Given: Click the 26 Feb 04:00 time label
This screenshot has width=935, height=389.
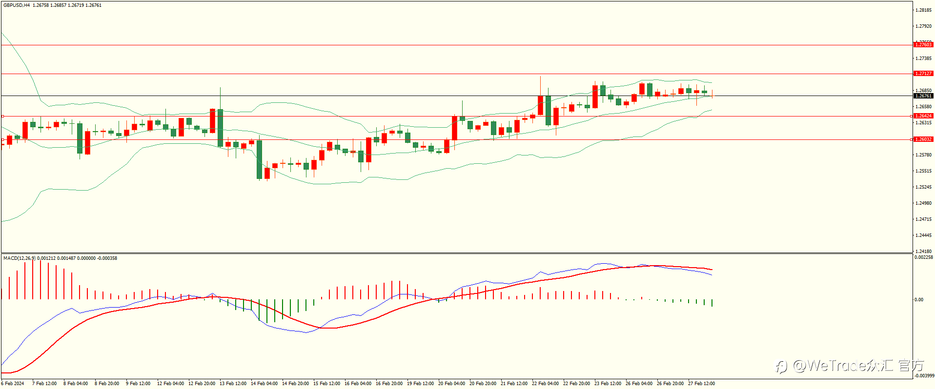Looking at the screenshot, I should 639,384.
